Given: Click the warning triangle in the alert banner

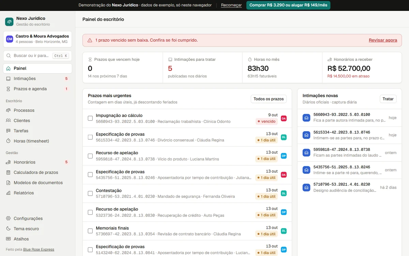Looking at the screenshot, I should (90, 40).
